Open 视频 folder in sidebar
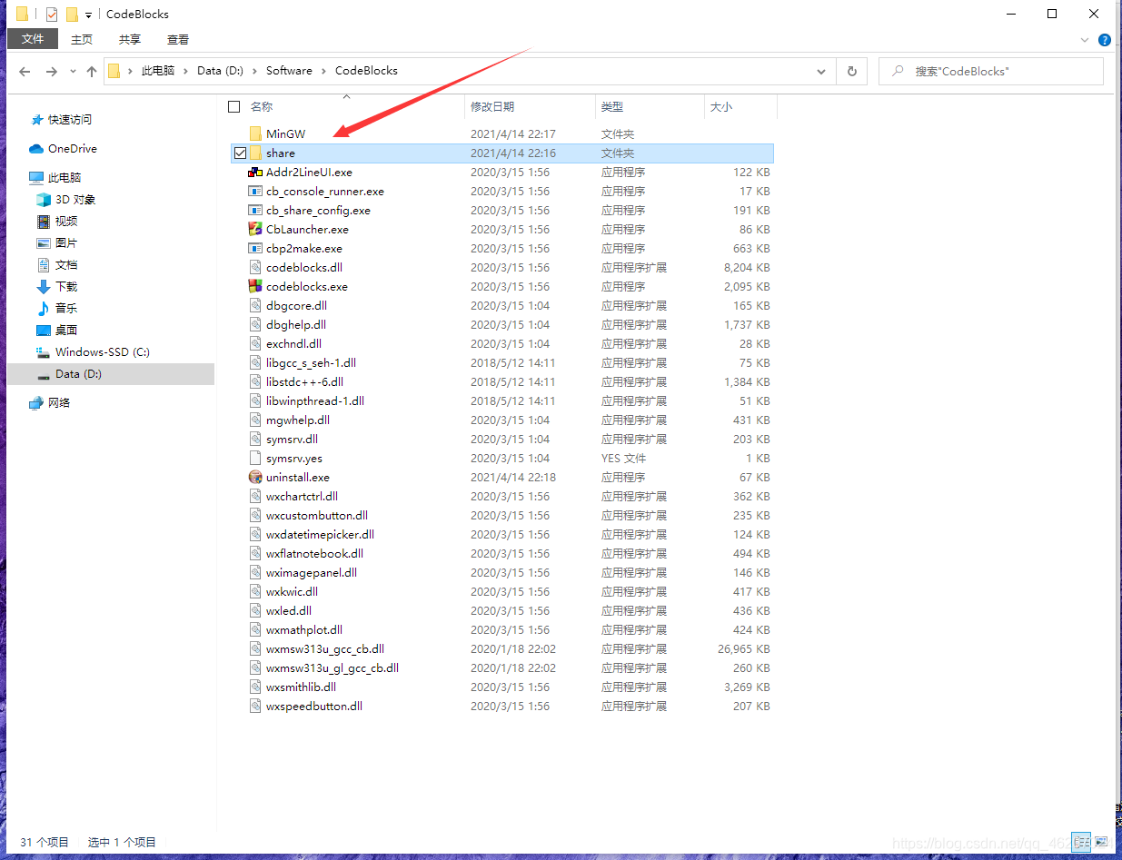 coord(66,222)
